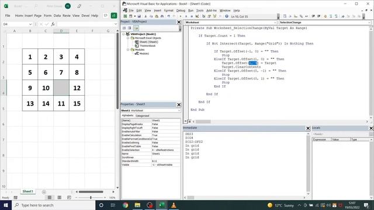Click the blue Help icon in VBA toolbar
Screen dimensions: 374x210
tap(226, 16)
